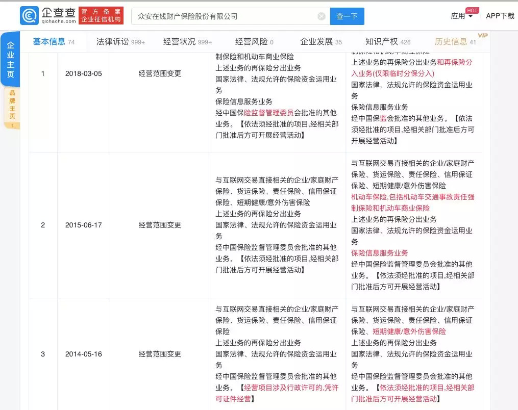
Task: Open the 法律诉讼 tab
Action: [120, 42]
